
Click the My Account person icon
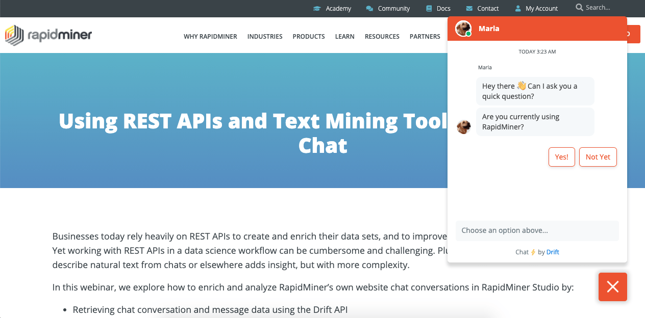pos(518,9)
